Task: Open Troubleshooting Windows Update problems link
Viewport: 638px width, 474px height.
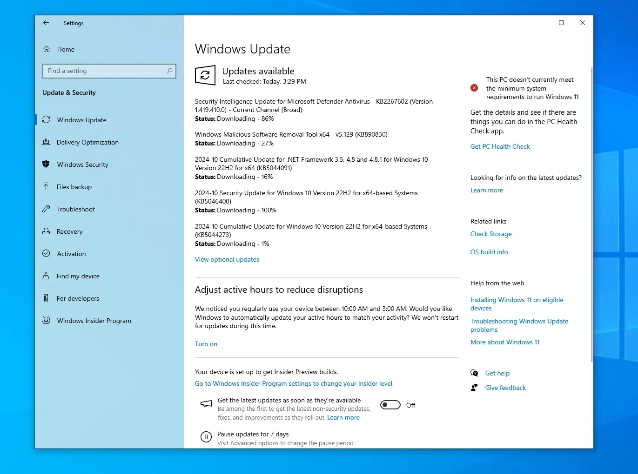Action: pos(519,325)
